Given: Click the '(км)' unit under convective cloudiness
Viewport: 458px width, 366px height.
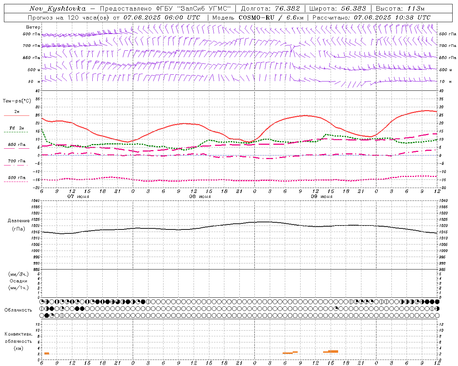Looking at the screenshot, I should pos(19,348).
